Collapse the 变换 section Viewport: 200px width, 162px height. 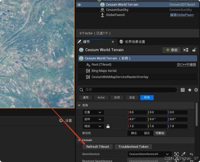click(x=79, y=105)
